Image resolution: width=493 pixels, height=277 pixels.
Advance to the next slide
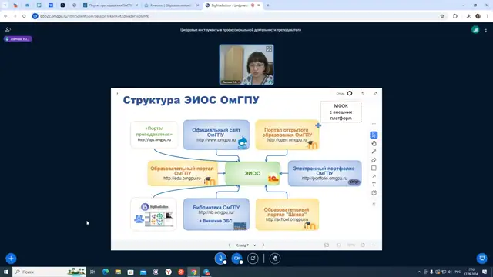coord(263,245)
